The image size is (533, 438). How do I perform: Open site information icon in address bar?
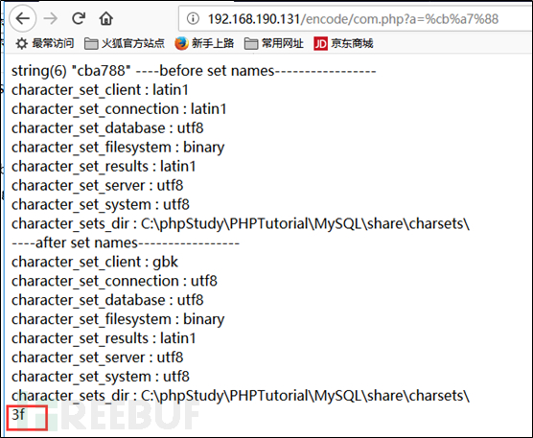[x=193, y=18]
